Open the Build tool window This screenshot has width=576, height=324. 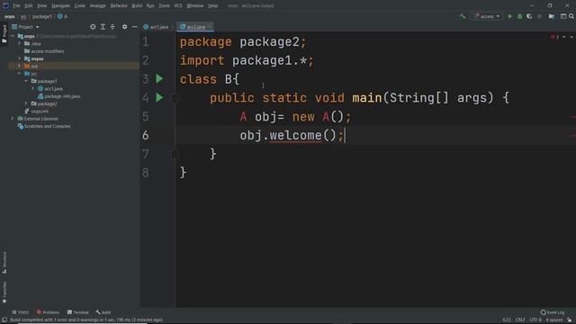[x=103, y=312]
